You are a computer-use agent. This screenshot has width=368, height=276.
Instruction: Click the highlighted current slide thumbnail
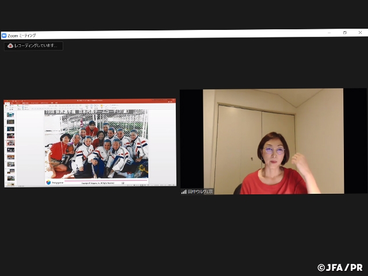10,143
